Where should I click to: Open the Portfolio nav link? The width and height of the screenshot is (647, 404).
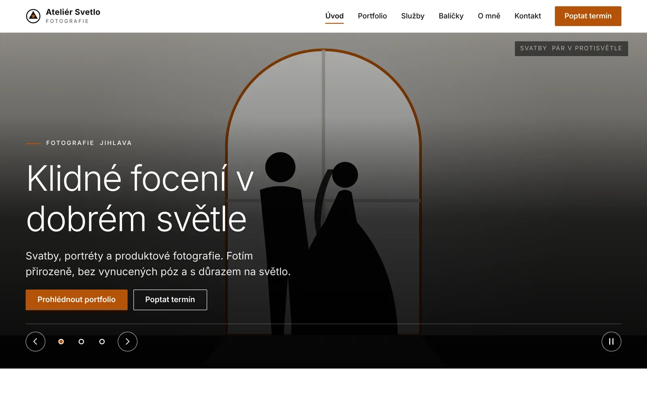(x=372, y=16)
